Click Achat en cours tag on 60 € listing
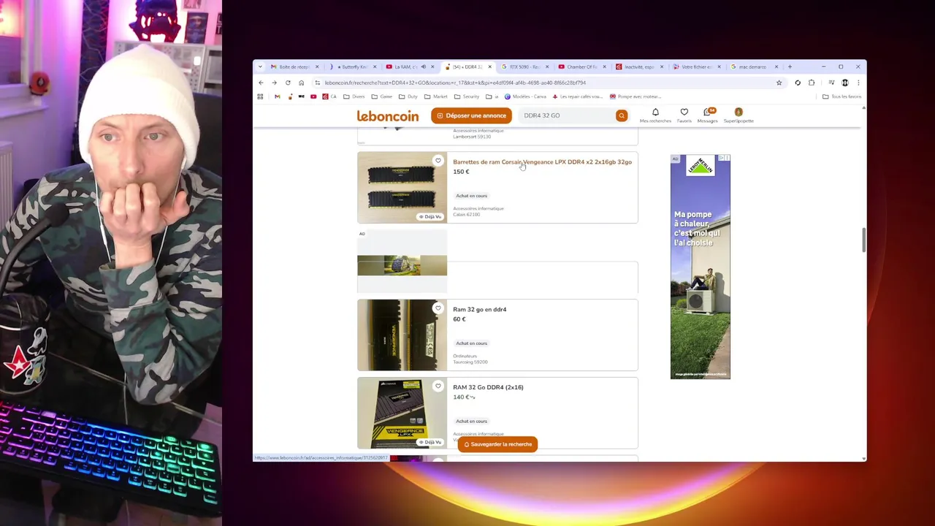 point(471,343)
